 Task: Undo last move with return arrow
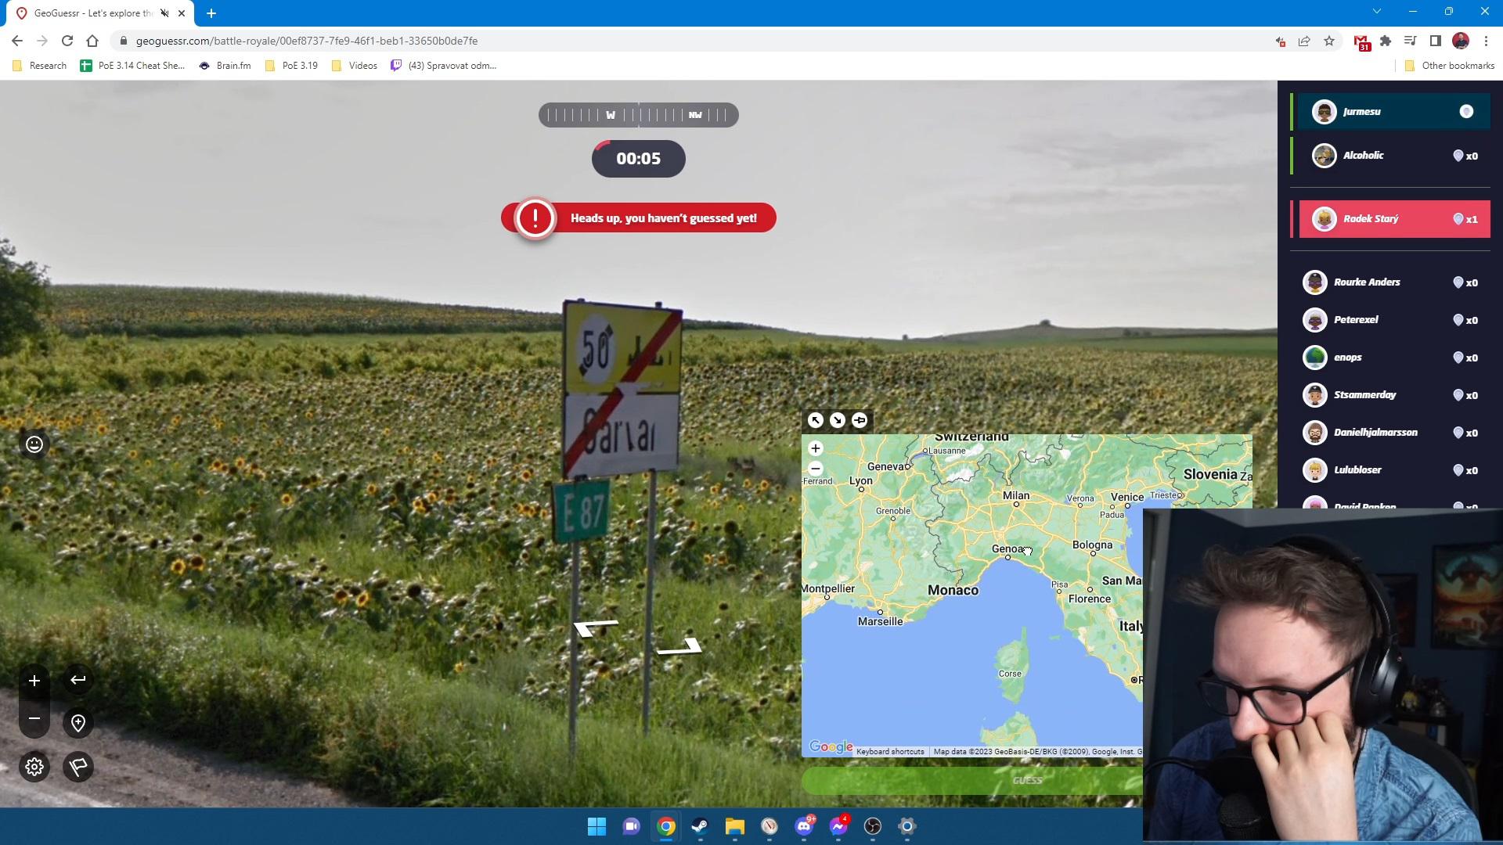(x=78, y=680)
